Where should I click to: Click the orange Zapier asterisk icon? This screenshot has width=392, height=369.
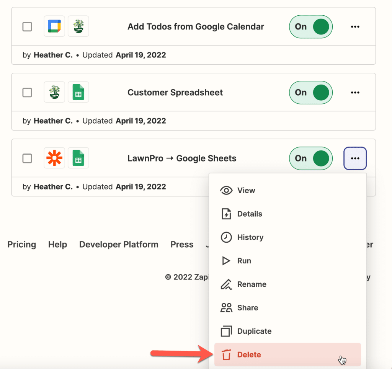[54, 158]
